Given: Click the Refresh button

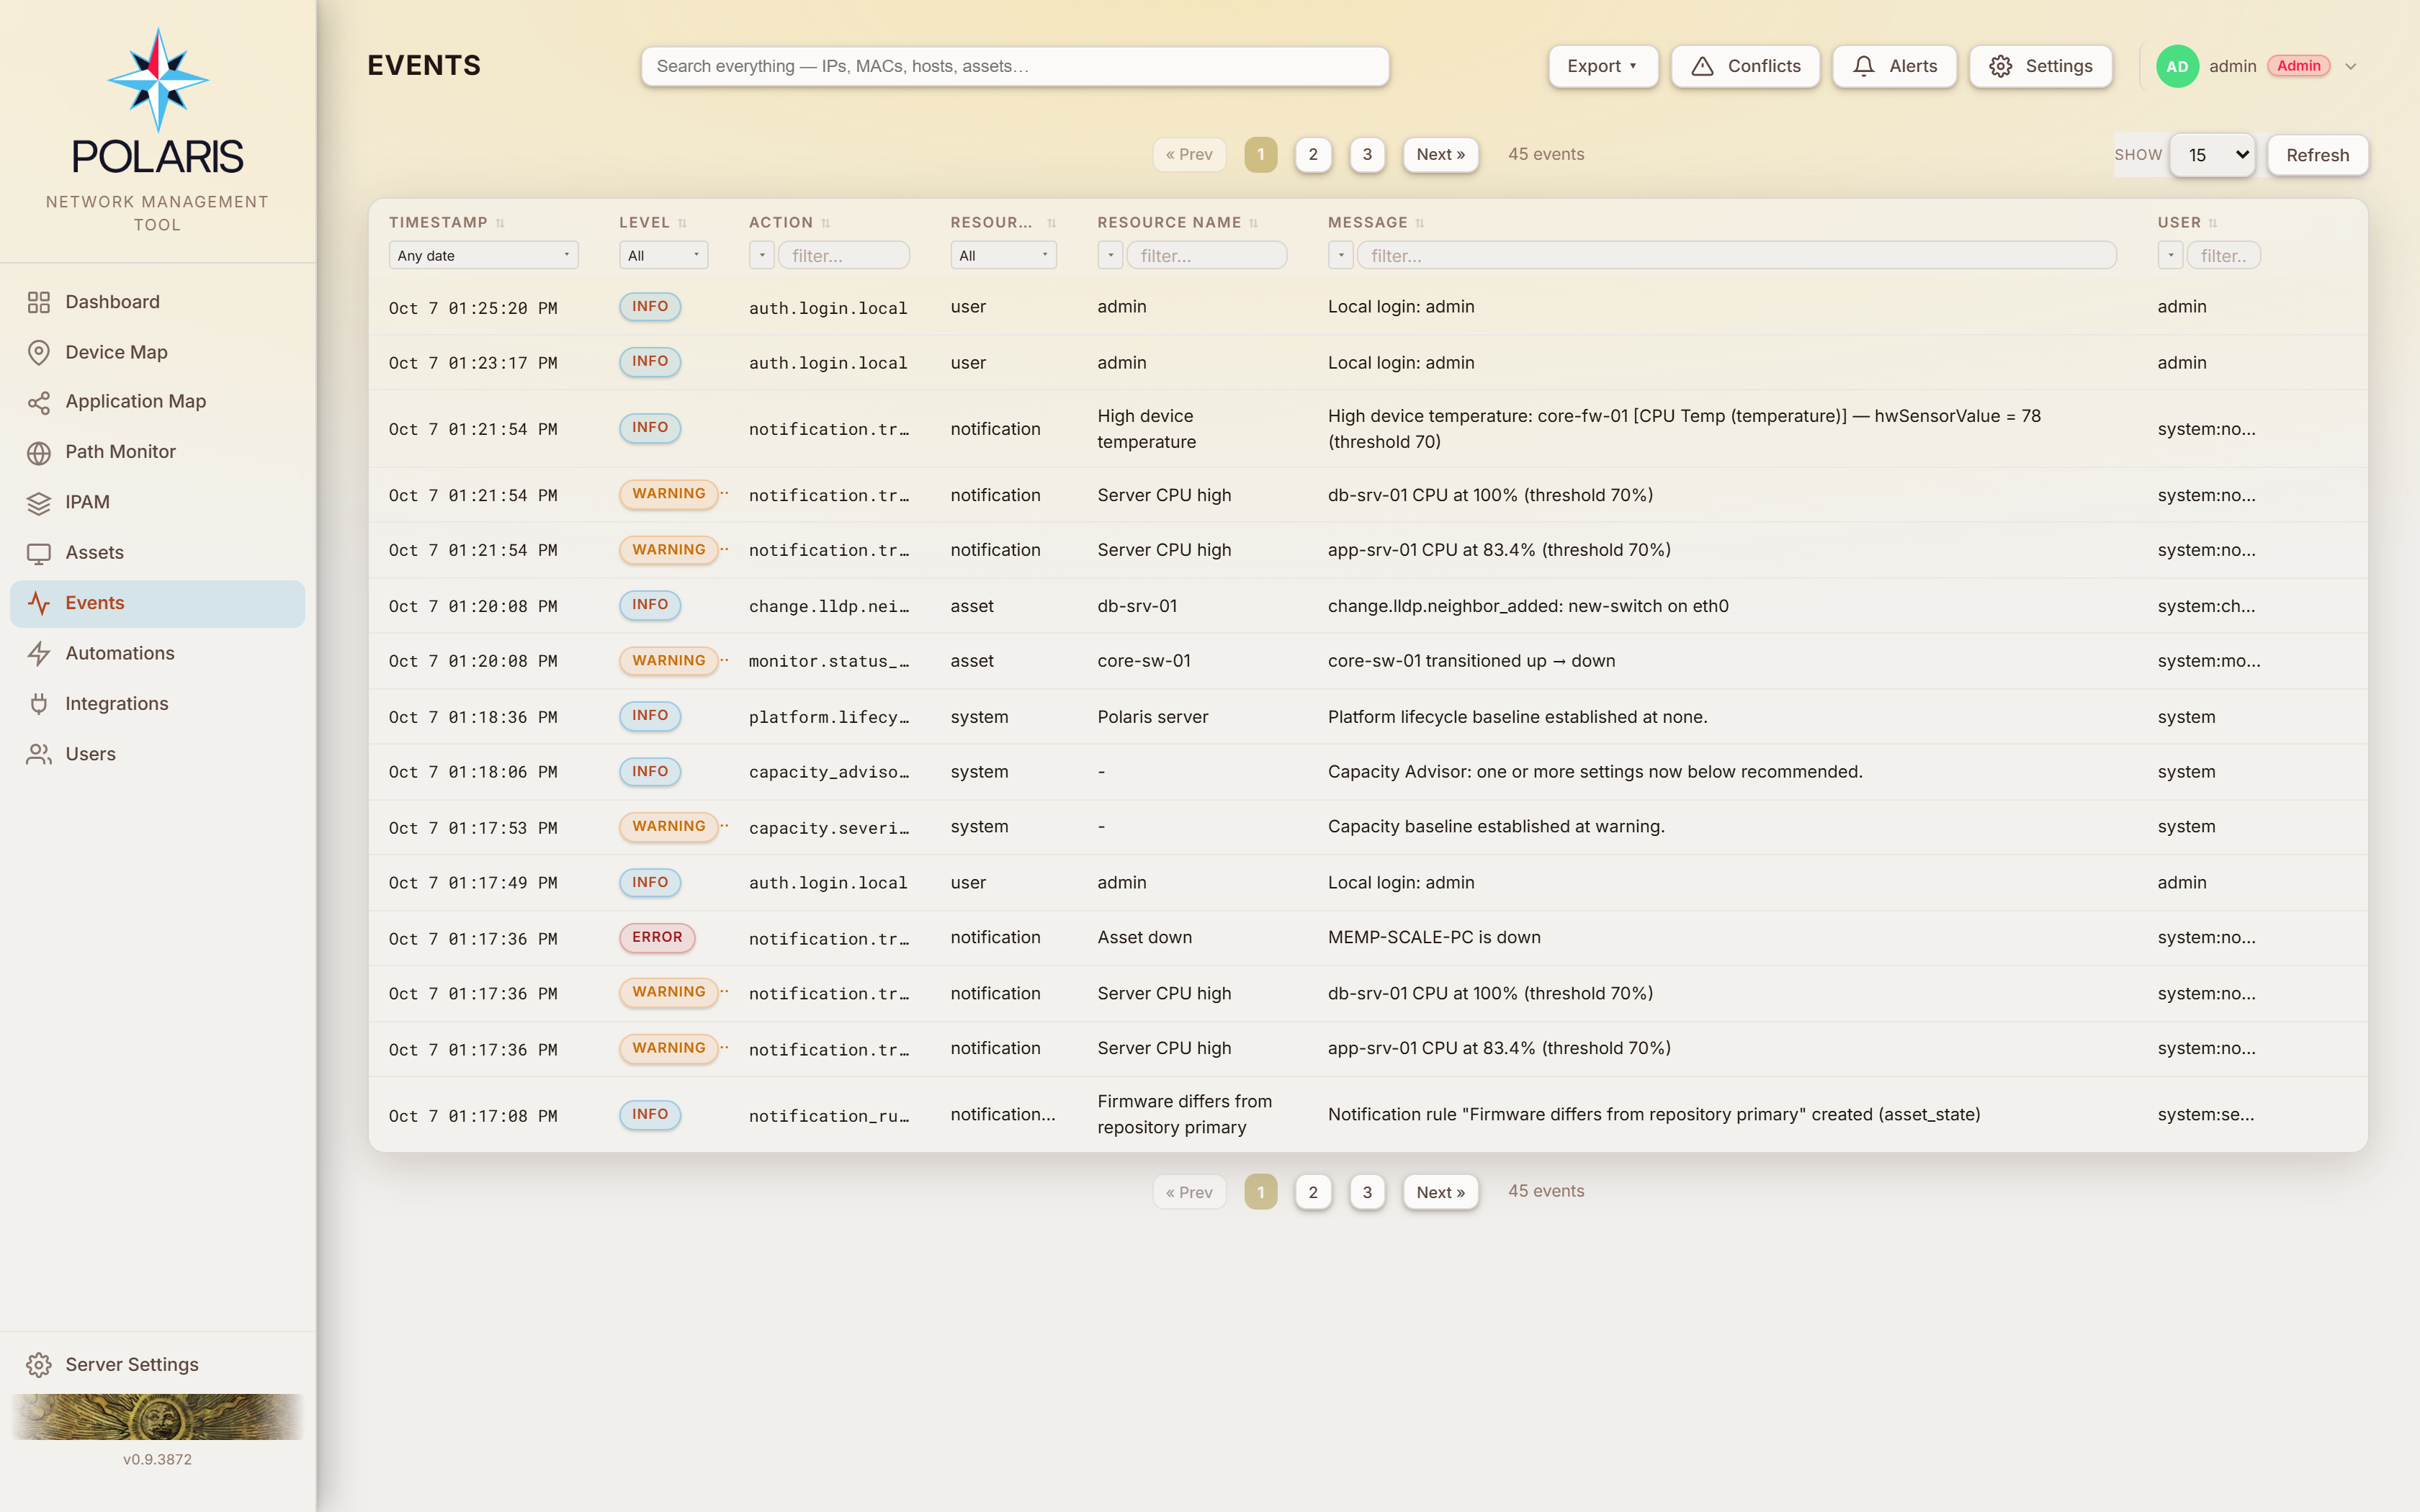Looking at the screenshot, I should [2317, 155].
